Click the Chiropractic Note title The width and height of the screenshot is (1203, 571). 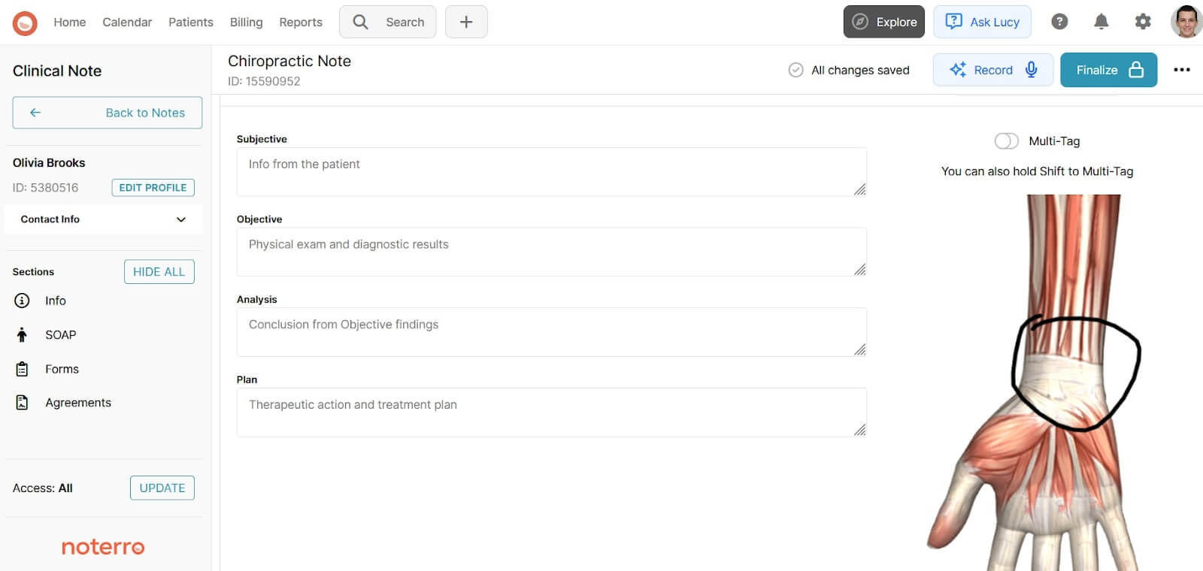pyautogui.click(x=289, y=61)
